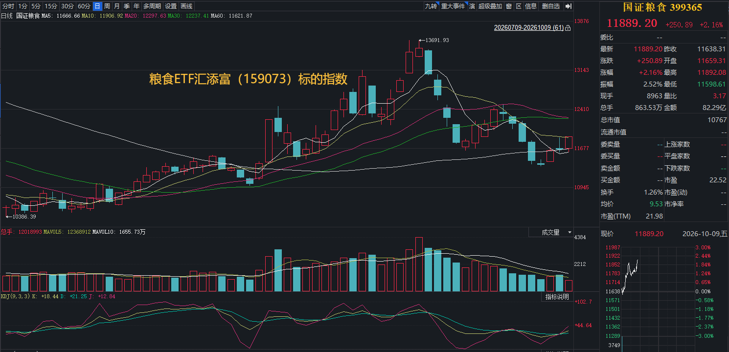Image resolution: width=729 pixels, height=352 pixels.
Task: Select the 日 daily K-line tab
Action: 97,6
